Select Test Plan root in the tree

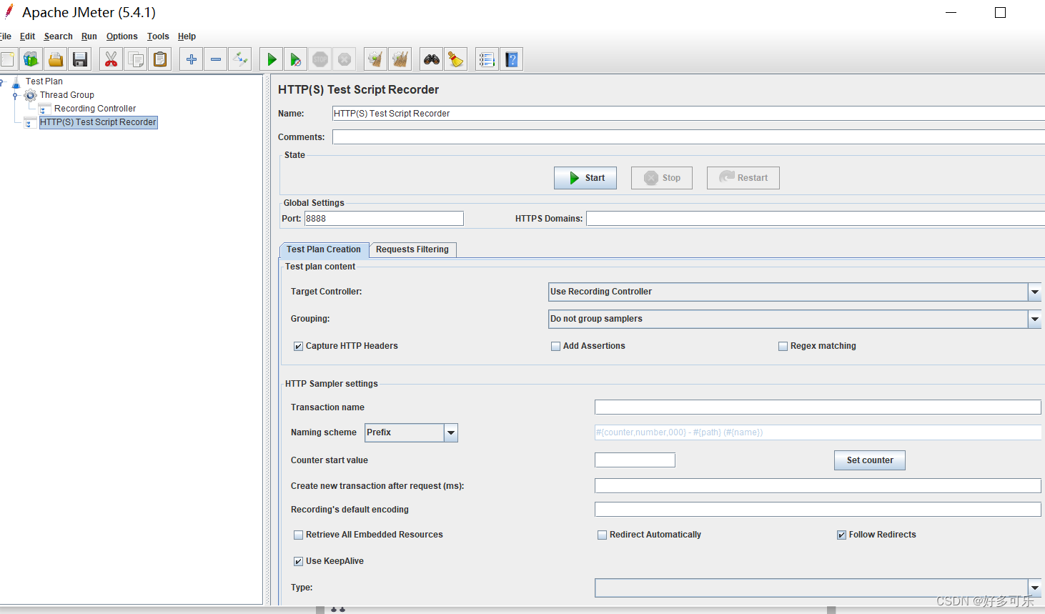click(44, 81)
